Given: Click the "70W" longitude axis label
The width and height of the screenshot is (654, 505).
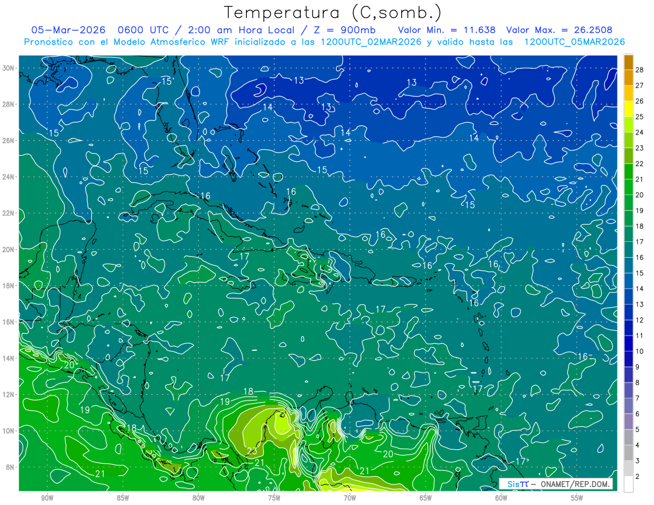Looking at the screenshot, I should (350, 498).
